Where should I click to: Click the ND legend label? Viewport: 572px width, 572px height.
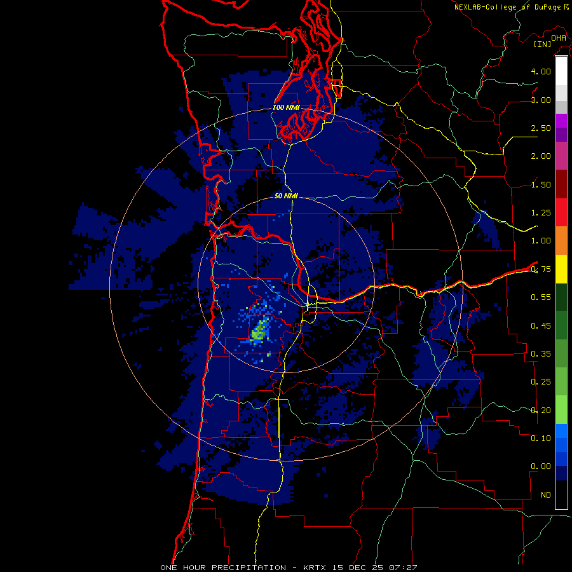coord(546,495)
